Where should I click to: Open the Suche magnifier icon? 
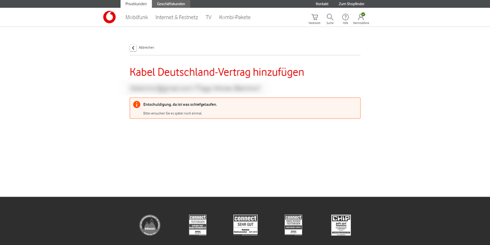330,17
